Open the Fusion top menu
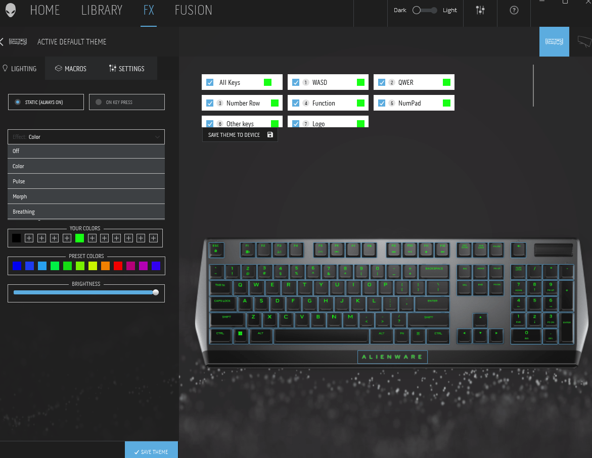592x458 pixels. [x=193, y=10]
